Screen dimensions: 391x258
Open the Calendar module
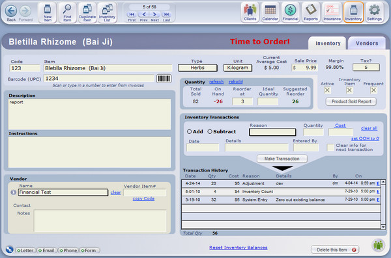point(270,12)
